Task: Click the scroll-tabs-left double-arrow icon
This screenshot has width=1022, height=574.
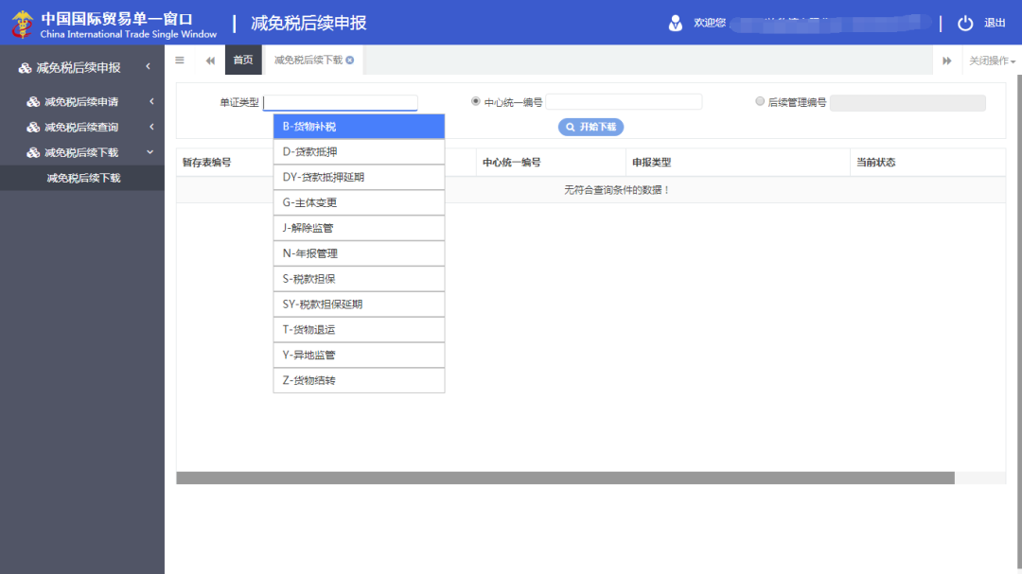Action: point(209,60)
